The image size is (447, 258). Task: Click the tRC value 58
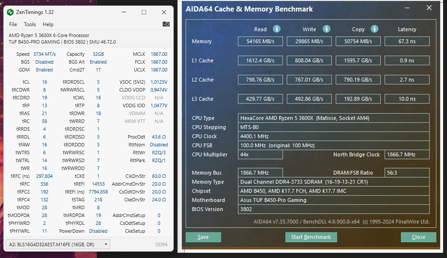[44, 121]
